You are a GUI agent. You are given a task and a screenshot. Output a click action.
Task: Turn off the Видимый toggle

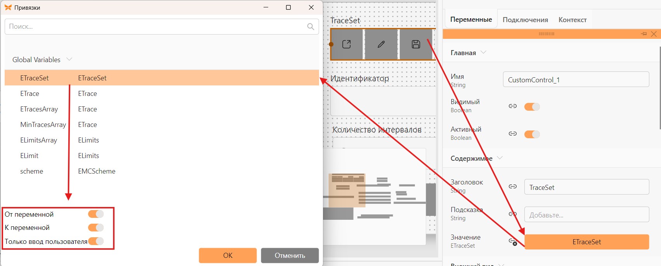click(532, 106)
